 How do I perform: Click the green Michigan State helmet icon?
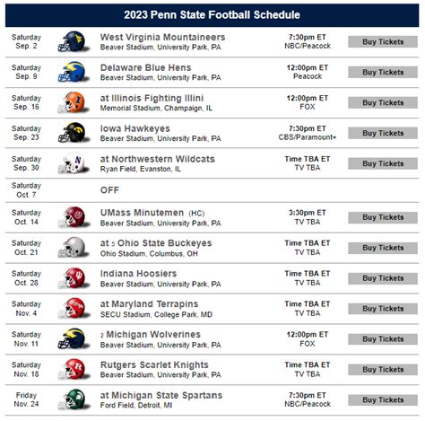point(74,399)
